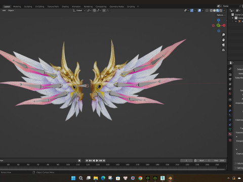Click the zoom view magnifier icon

click(x=223, y=35)
